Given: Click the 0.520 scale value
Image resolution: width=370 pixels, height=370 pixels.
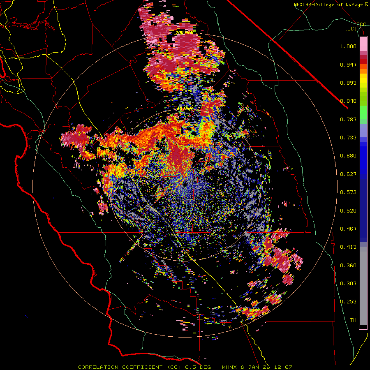Looking at the screenshot, I should pos(348,211).
